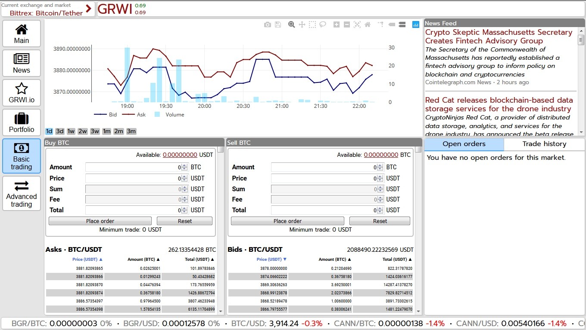Toggle Volume series in chart legend
The image size is (586, 330).
tap(170, 115)
